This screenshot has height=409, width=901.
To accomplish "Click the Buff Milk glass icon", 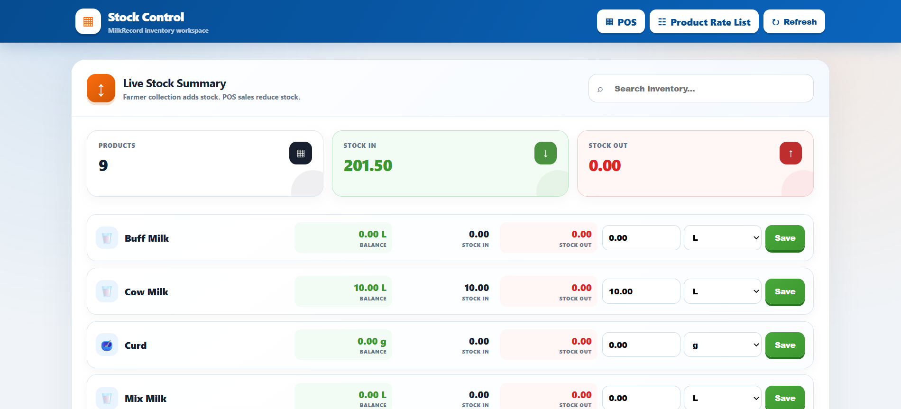I will coord(107,238).
